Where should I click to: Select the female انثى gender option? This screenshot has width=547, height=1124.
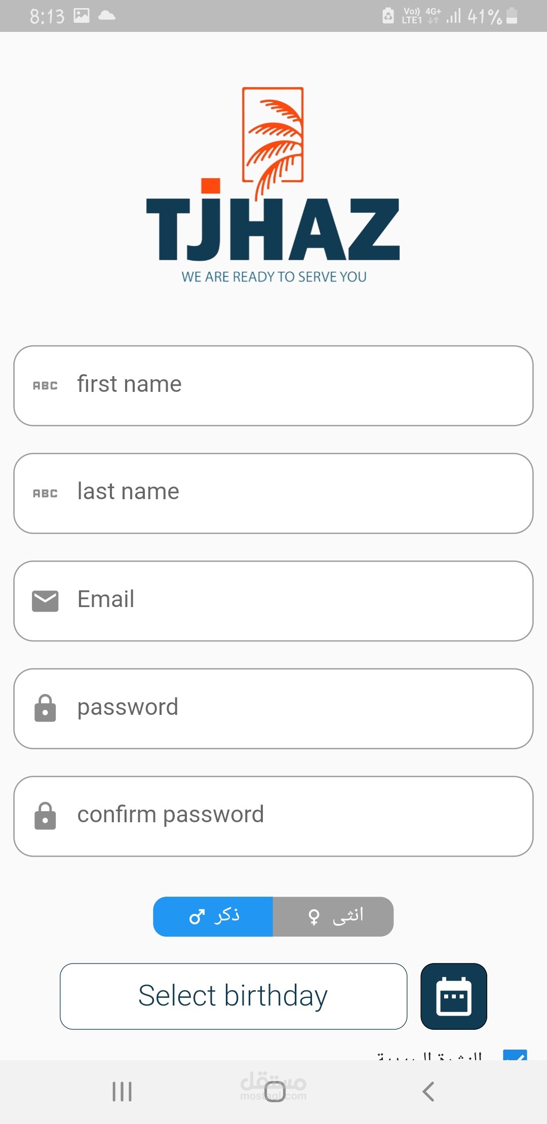tap(333, 916)
